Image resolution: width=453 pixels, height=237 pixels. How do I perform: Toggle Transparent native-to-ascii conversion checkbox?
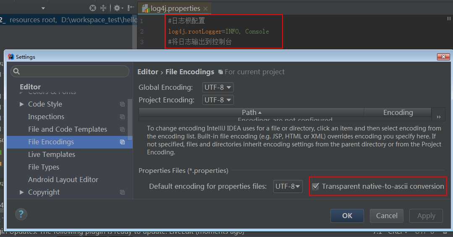click(x=315, y=186)
